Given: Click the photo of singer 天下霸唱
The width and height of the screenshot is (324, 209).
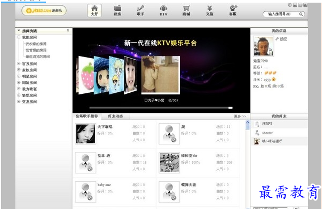Looking at the screenshot, I should pos(85,134).
